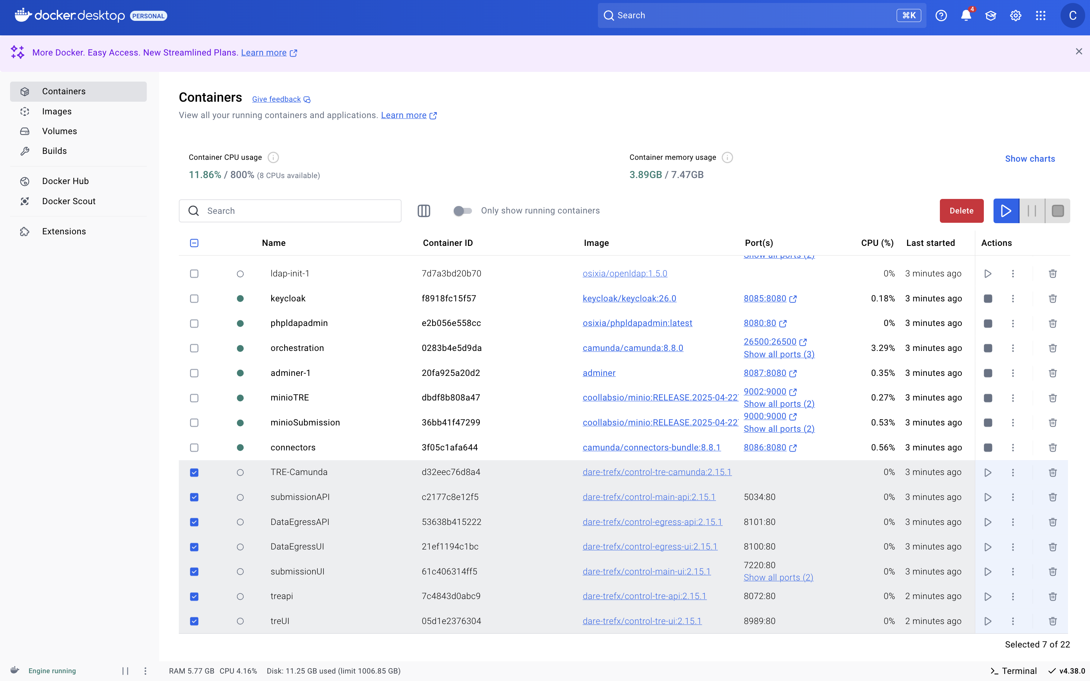Delete the keycloak container
This screenshot has width=1090, height=681.
click(1053, 299)
